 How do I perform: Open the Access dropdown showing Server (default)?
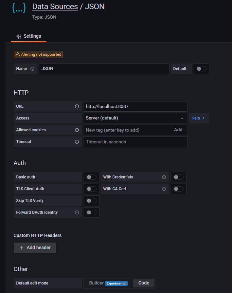pyautogui.click(x=135, y=118)
